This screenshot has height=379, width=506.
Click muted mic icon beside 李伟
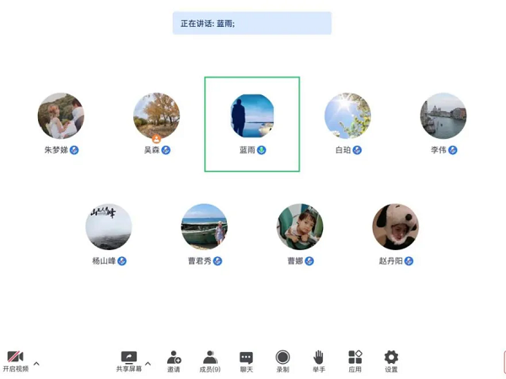452,150
